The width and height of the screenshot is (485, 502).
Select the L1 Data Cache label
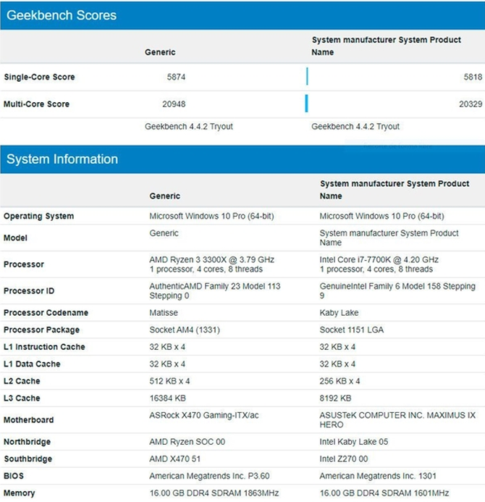[x=32, y=364]
